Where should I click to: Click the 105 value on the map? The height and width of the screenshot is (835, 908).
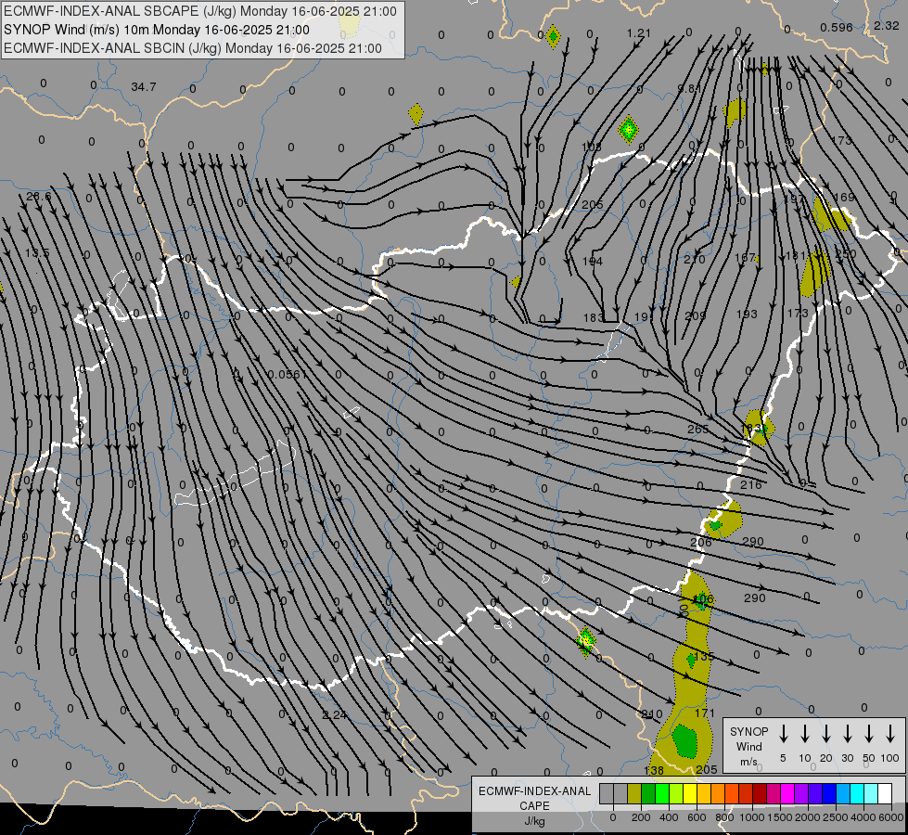pos(591,148)
